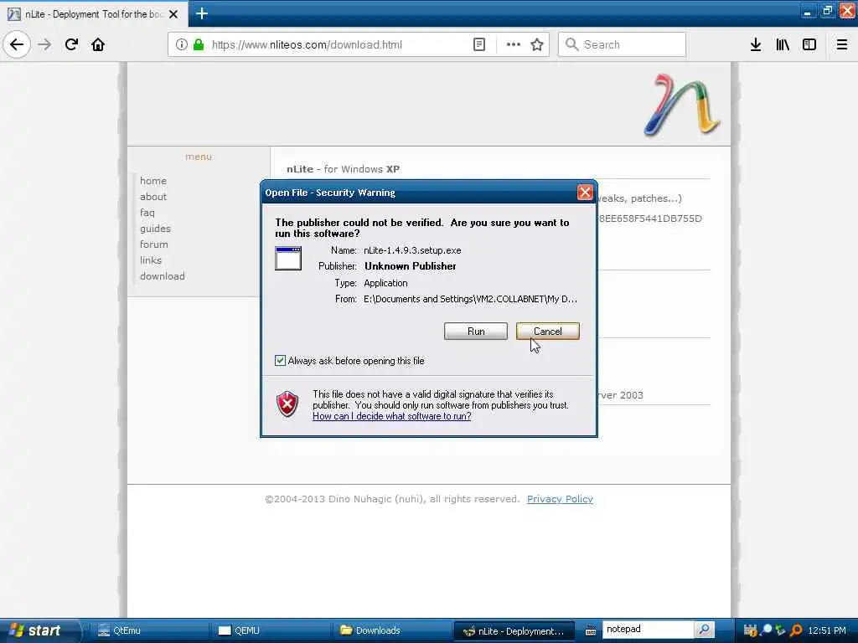Viewport: 858px width, 643px height.
Task: Close the Security Warning dialog with X
Action: [x=584, y=193]
